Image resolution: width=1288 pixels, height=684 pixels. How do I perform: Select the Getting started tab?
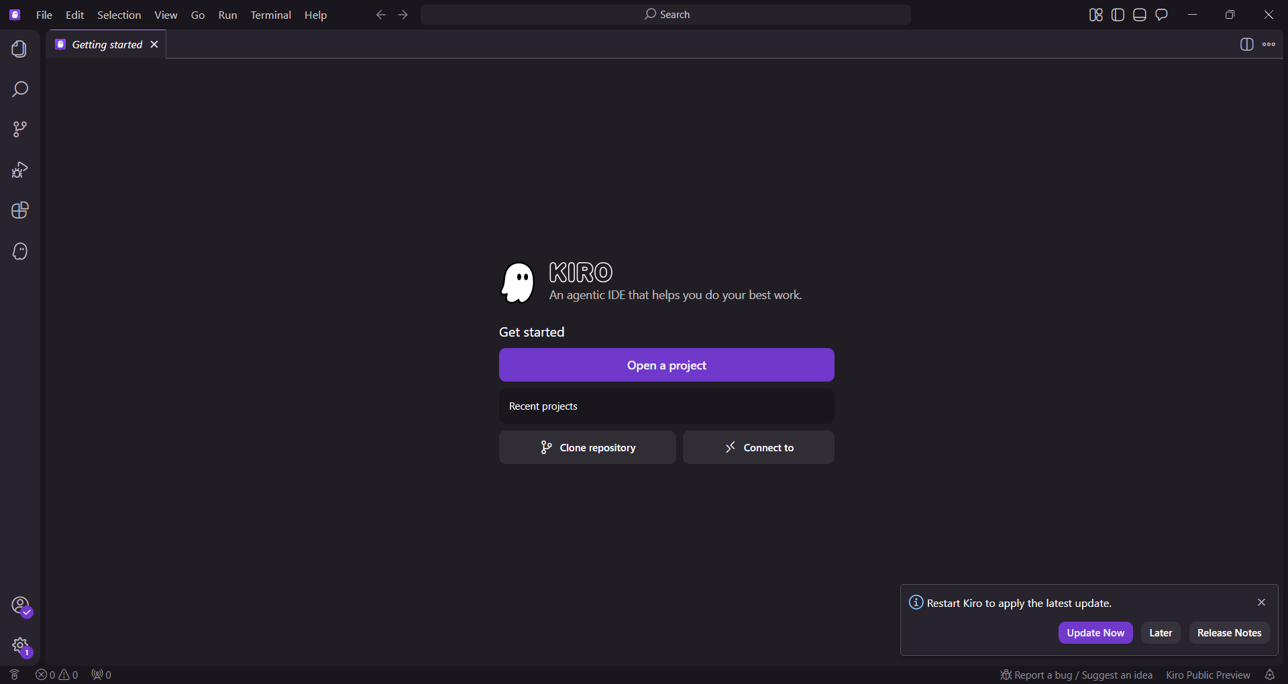pos(107,44)
